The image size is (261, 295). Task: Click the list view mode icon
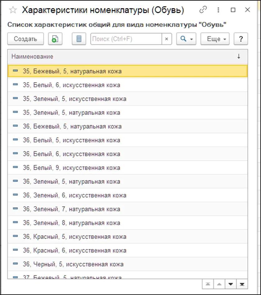79,39
